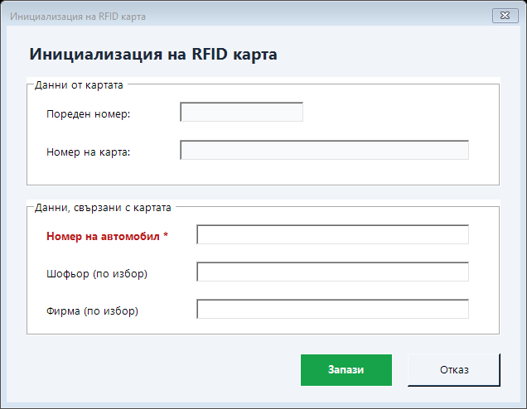
Task: Click the Пореден номер: label
Action: tap(89, 114)
